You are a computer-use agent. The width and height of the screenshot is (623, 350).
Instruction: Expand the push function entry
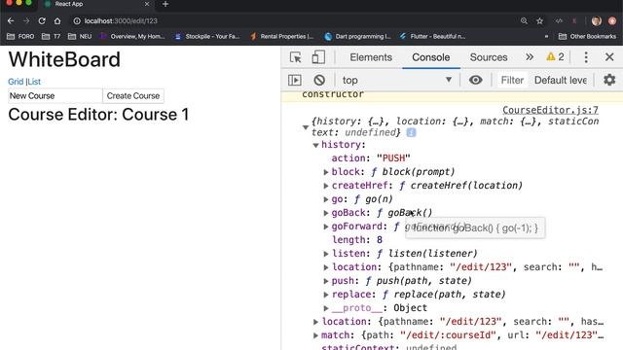tap(326, 281)
